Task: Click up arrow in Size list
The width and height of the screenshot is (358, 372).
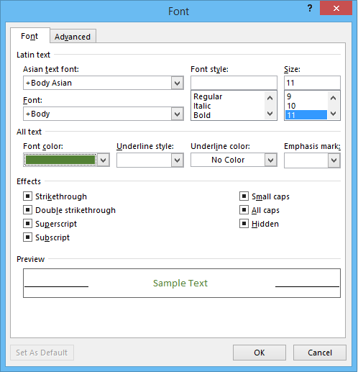Action: 333,98
